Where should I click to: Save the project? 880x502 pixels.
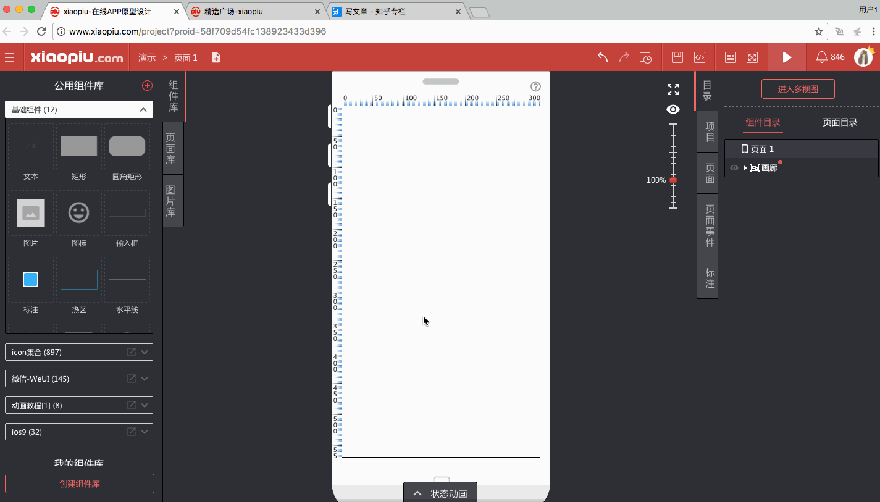click(x=677, y=57)
